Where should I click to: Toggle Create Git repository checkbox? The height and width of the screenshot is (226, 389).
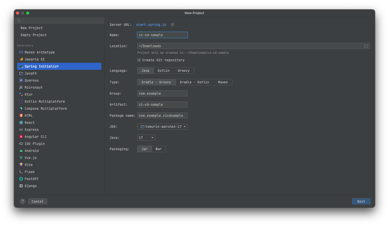coord(139,60)
